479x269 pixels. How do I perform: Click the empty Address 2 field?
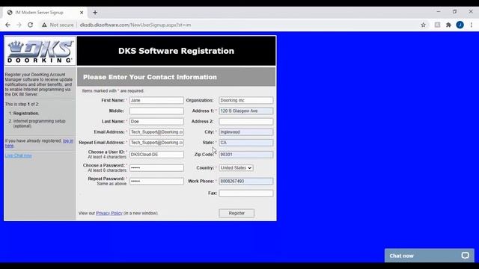(246, 121)
